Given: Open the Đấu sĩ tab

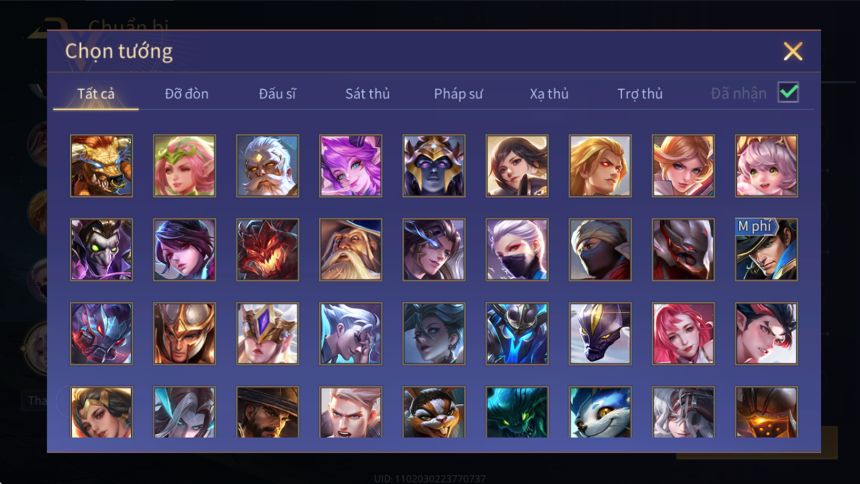Looking at the screenshot, I should pyautogui.click(x=277, y=94).
